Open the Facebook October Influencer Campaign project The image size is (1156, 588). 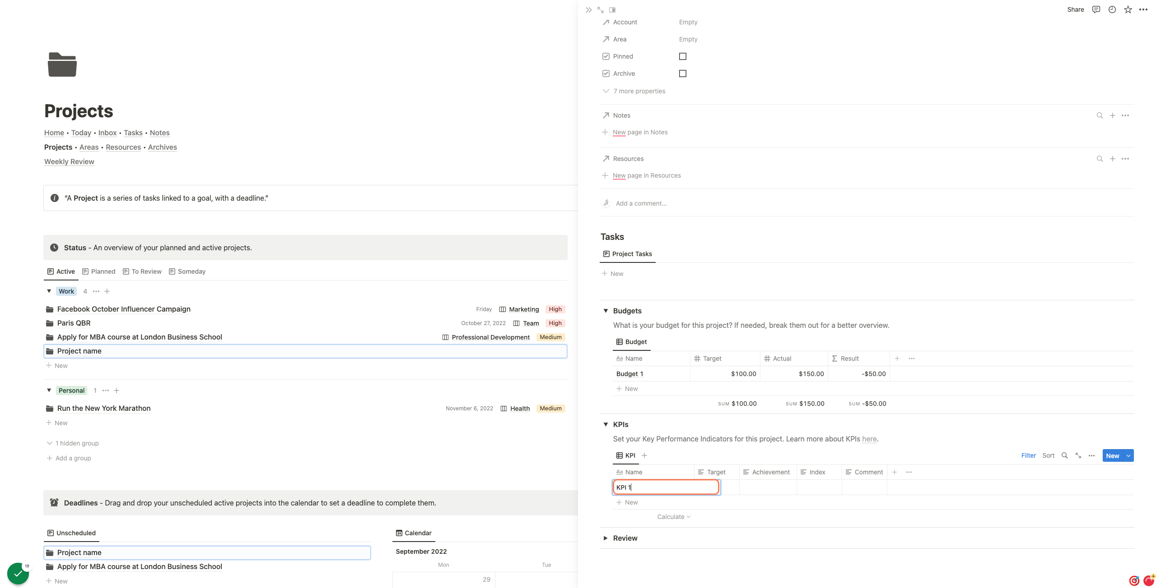tap(124, 309)
